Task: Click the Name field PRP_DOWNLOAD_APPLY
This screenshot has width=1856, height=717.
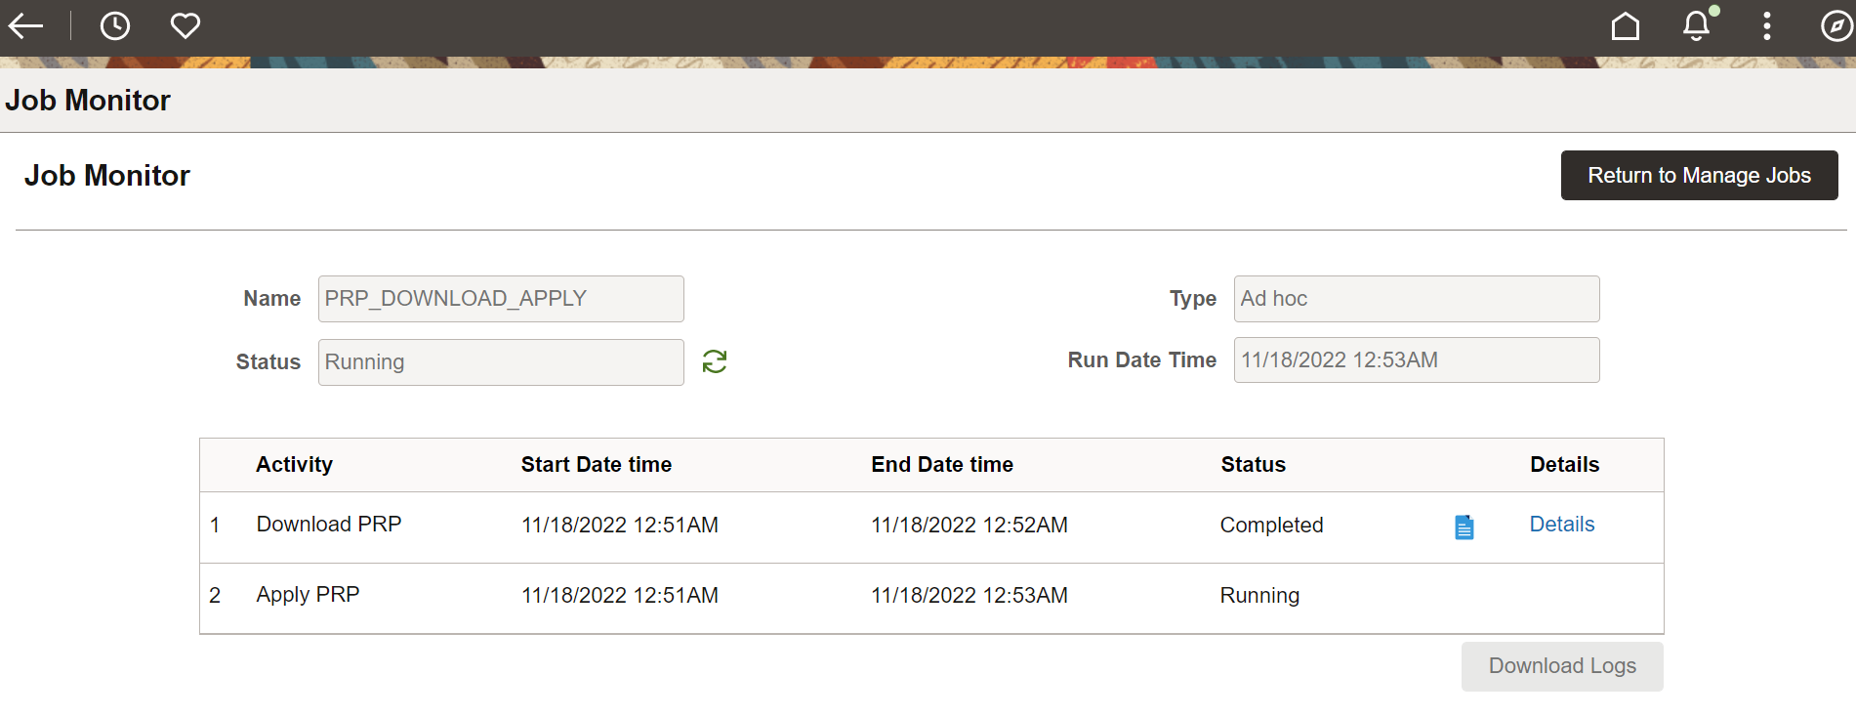Action: [x=500, y=299]
